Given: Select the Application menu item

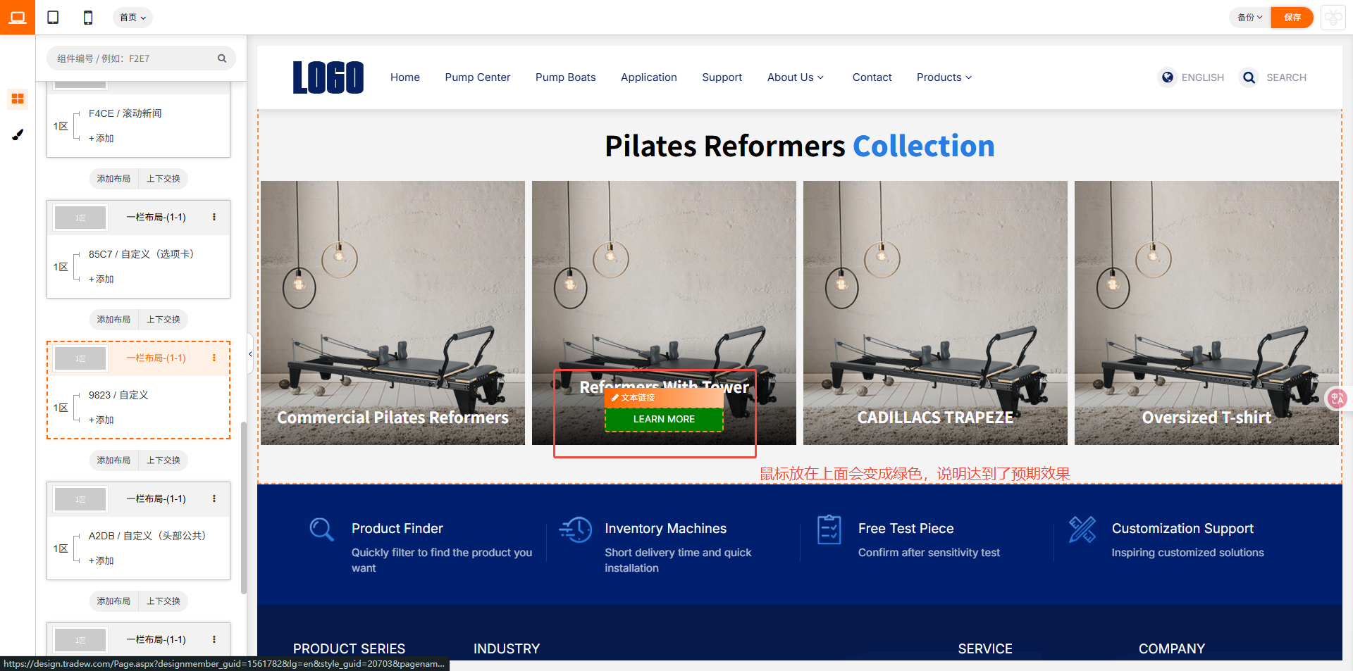Looking at the screenshot, I should pyautogui.click(x=649, y=77).
